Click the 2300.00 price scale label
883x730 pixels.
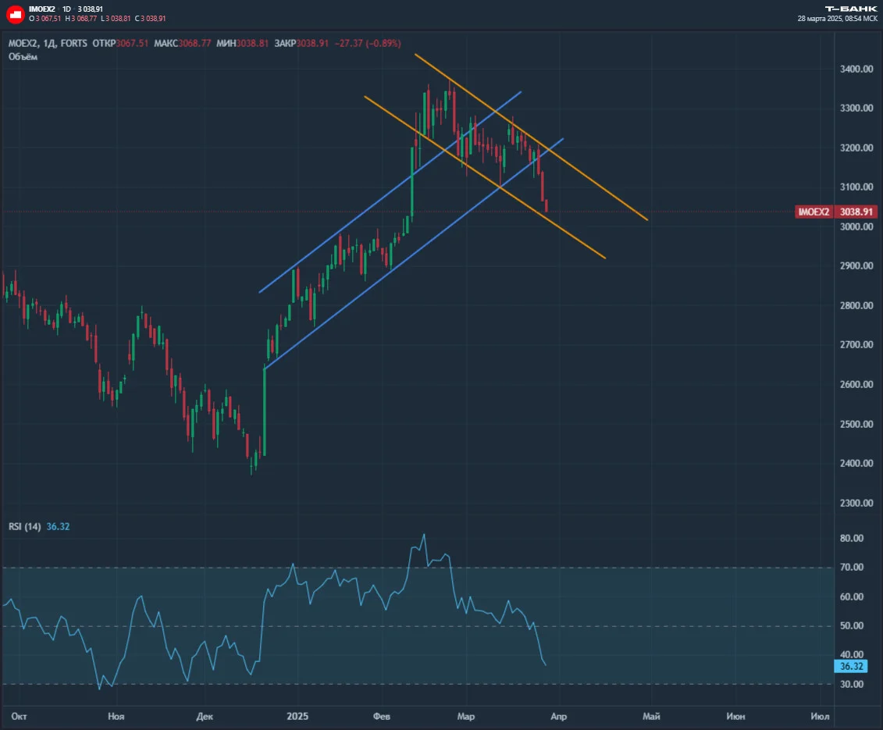coord(856,503)
